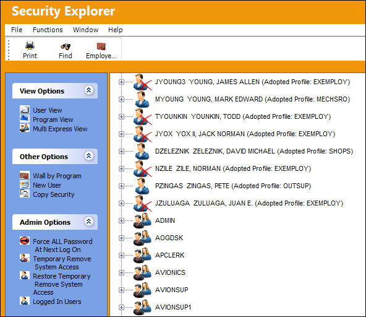
Task: Open the Functions menu
Action: coord(48,30)
